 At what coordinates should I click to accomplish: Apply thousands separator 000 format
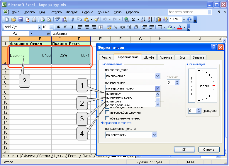click(x=122, y=27)
